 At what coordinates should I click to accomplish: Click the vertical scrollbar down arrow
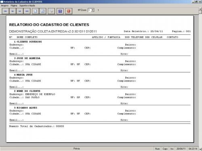(200, 149)
